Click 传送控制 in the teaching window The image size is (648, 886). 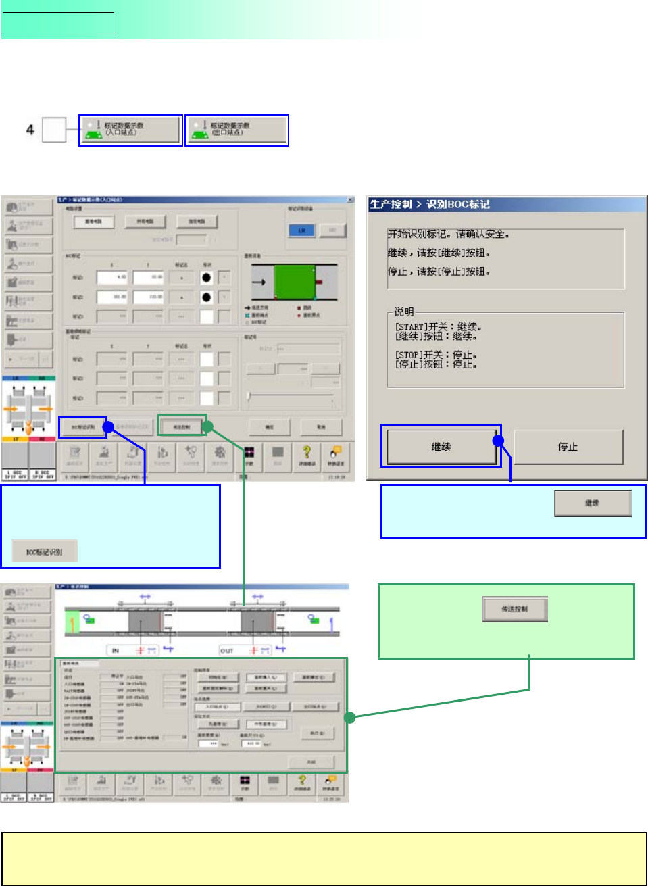[x=182, y=426]
